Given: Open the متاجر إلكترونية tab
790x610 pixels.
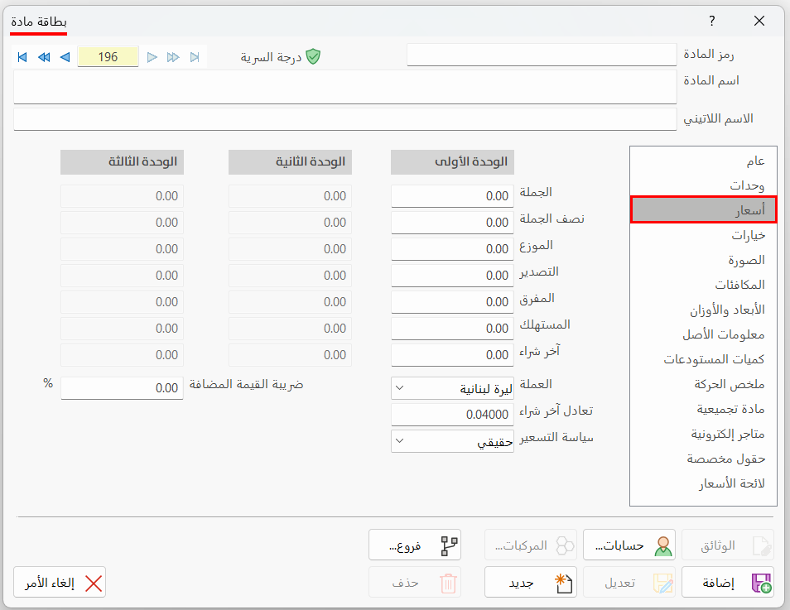Looking at the screenshot, I should (x=703, y=433).
